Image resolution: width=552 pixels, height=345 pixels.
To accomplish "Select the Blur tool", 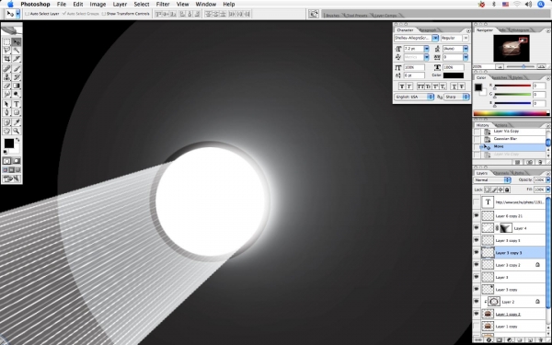I will coord(6,95).
